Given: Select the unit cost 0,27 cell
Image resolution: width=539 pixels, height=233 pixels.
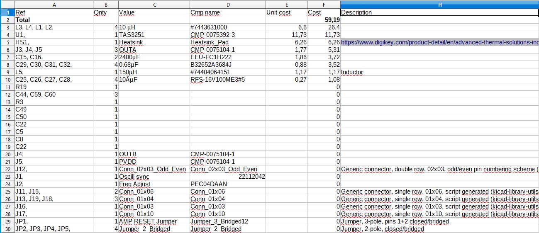Looking at the screenshot, I should click(287, 80).
